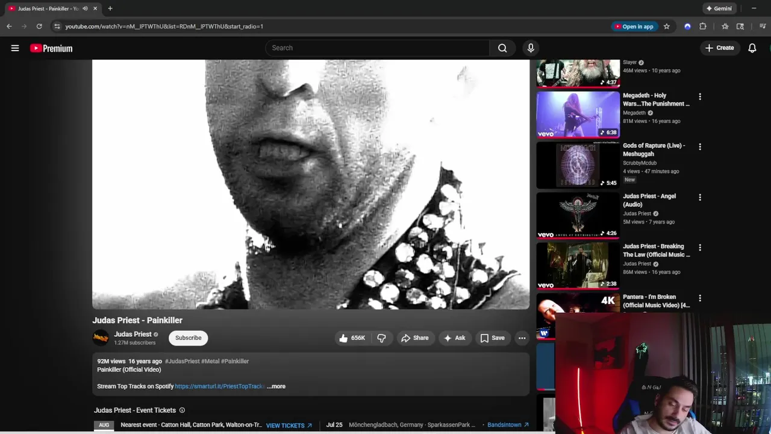Open options for Megadeth Holy Wars video
This screenshot has height=434, width=771.
pyautogui.click(x=700, y=96)
